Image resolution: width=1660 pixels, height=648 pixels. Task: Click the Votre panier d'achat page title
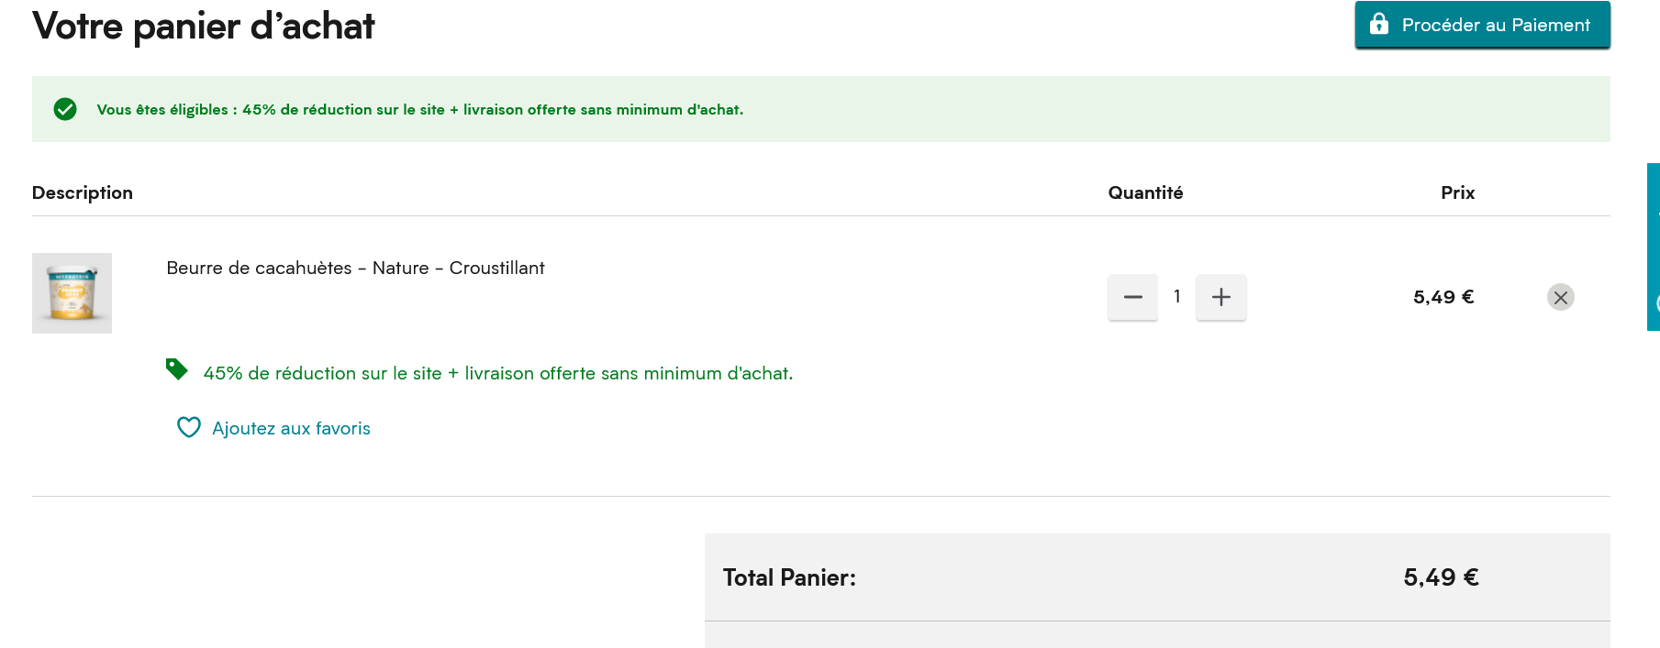click(x=204, y=27)
